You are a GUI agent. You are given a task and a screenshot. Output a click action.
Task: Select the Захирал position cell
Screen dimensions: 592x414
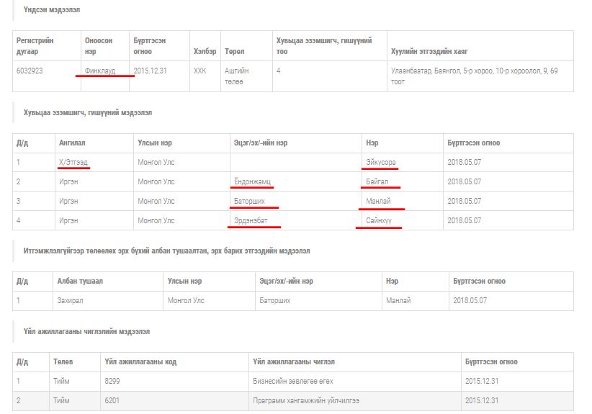click(71, 300)
